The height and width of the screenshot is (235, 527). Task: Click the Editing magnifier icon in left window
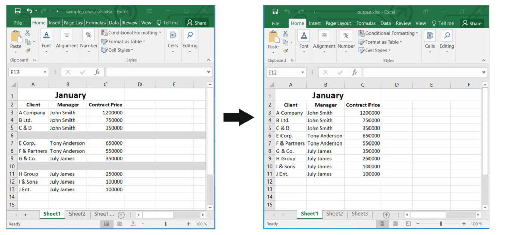(x=189, y=35)
